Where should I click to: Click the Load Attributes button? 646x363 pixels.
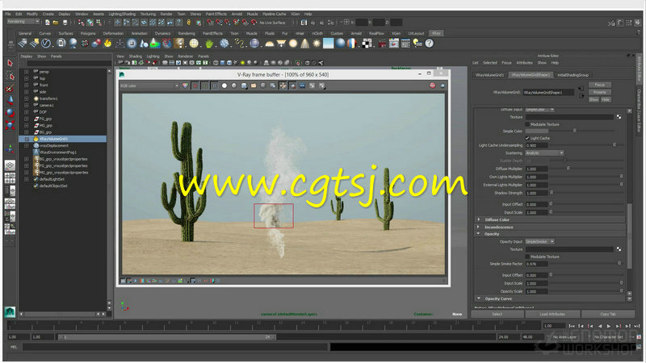click(552, 314)
